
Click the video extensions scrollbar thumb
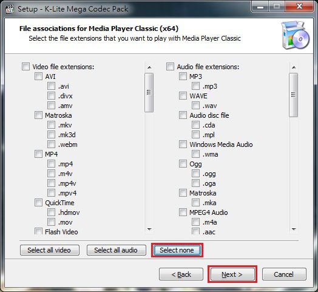point(149,92)
